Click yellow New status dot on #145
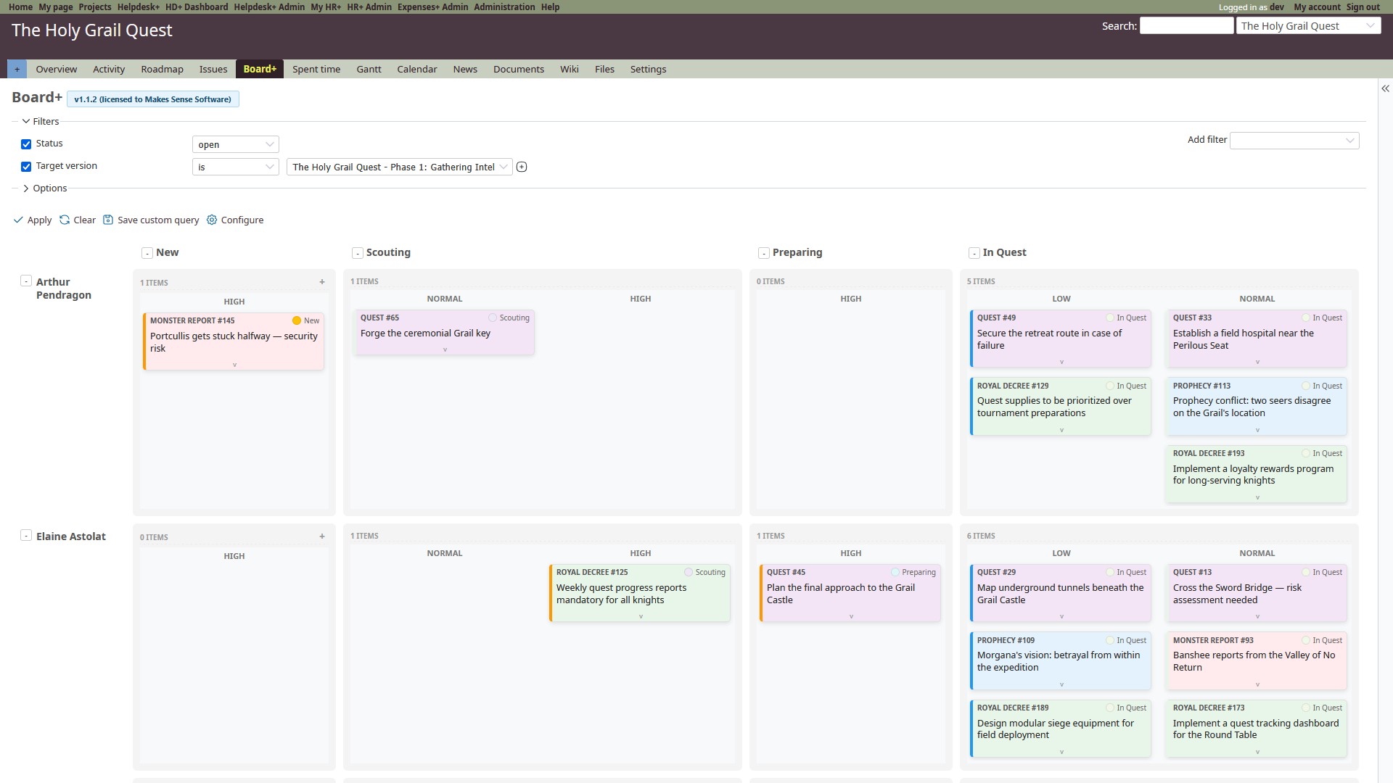The height and width of the screenshot is (783, 1393). pyautogui.click(x=297, y=320)
